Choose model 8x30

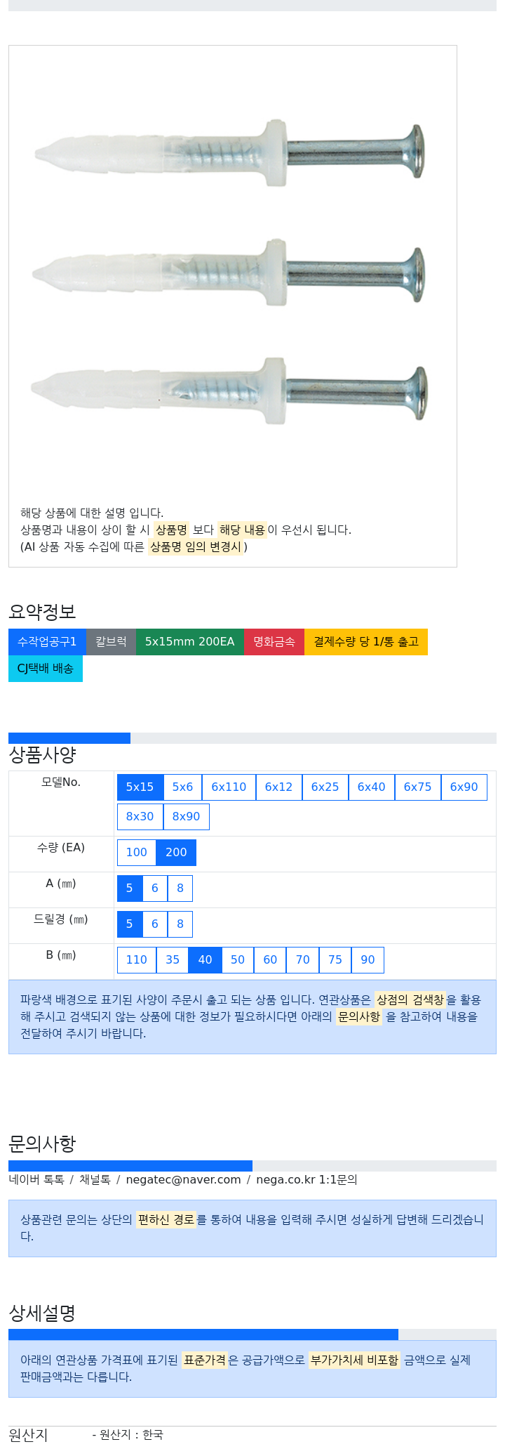(x=140, y=817)
